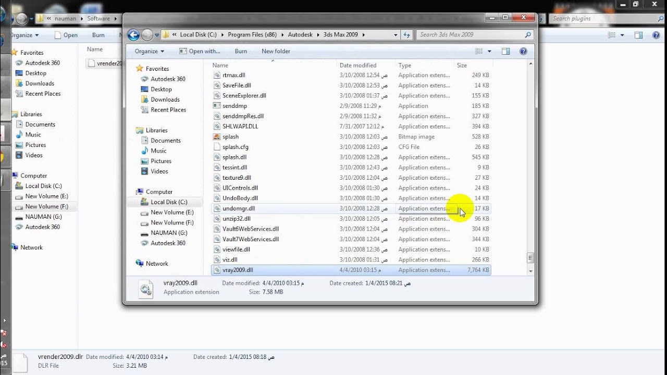Click Open with... button
This screenshot has height=375, width=667.
coord(200,51)
